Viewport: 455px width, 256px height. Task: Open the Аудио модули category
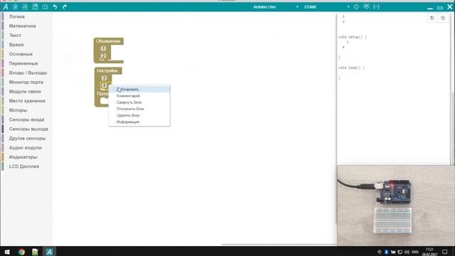click(x=26, y=147)
